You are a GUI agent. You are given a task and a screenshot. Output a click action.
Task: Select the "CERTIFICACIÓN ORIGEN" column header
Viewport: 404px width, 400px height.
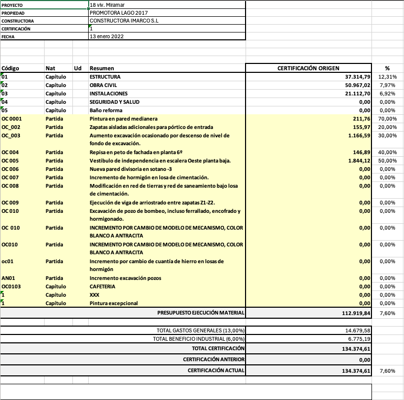click(x=309, y=68)
